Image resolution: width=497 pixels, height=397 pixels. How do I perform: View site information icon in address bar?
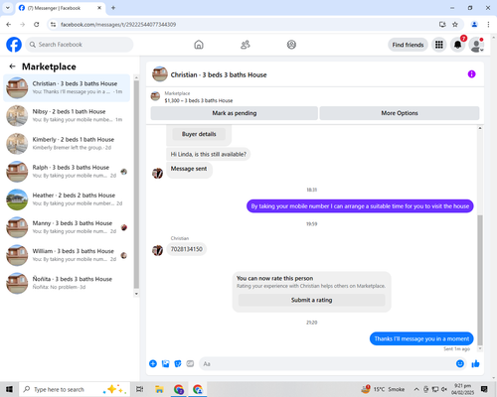click(53, 24)
